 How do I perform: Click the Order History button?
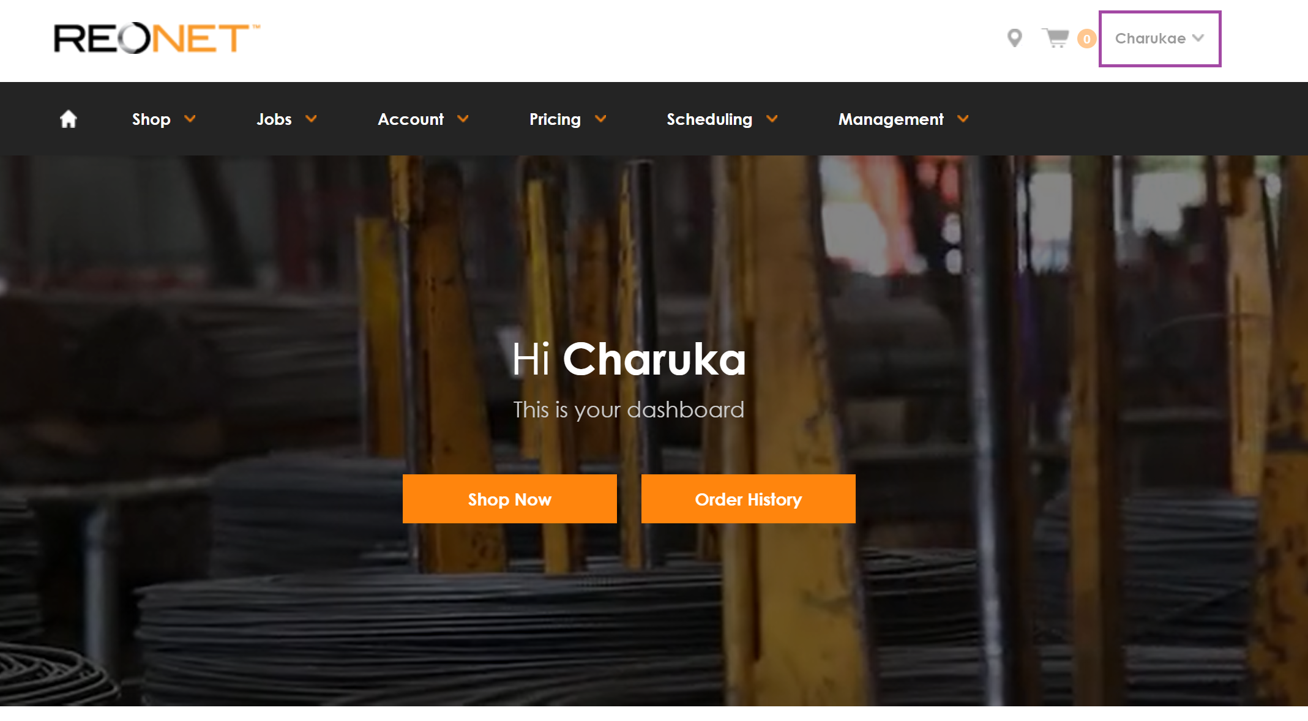tap(749, 499)
